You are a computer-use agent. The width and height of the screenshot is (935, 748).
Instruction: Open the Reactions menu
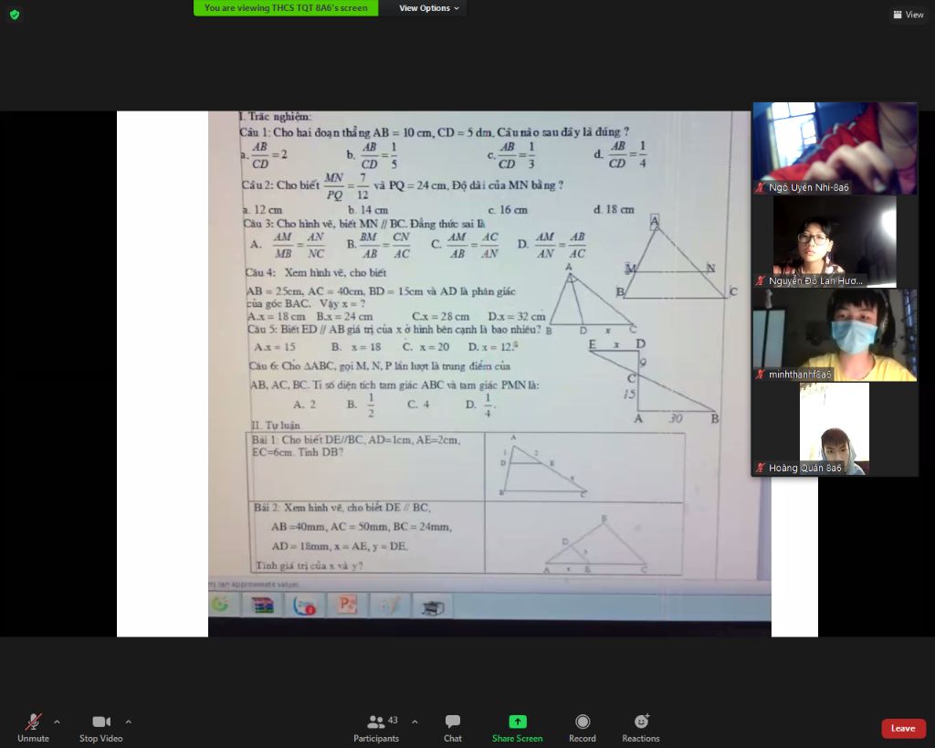coord(641,728)
